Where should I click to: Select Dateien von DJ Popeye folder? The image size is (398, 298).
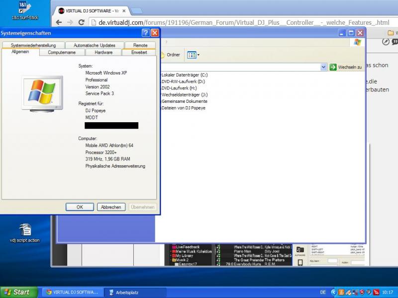click(x=184, y=108)
